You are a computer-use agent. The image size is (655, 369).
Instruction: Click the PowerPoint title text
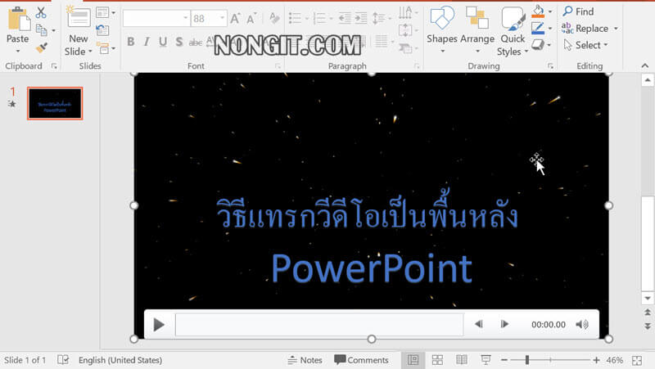(372, 268)
